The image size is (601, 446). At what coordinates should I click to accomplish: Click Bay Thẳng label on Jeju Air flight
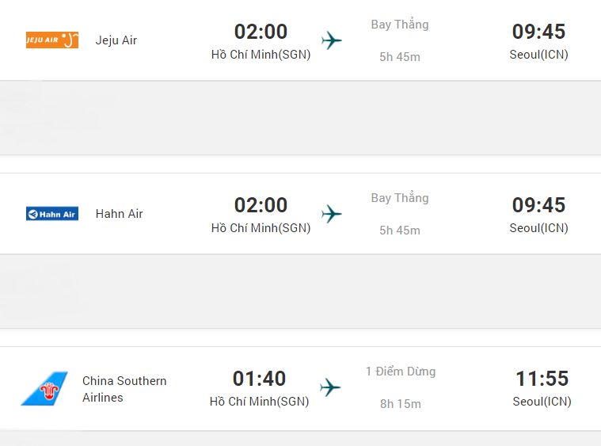click(x=400, y=25)
